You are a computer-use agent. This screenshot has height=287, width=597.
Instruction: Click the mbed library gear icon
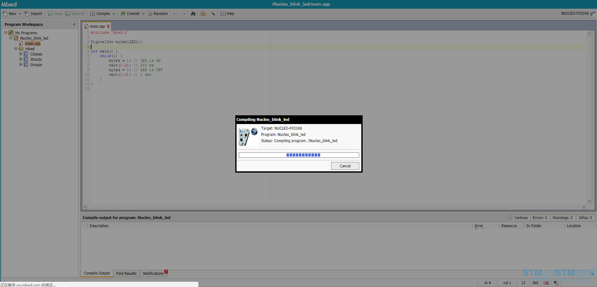point(21,49)
